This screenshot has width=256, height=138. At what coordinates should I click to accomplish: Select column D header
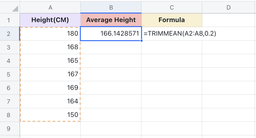pos(228,8)
